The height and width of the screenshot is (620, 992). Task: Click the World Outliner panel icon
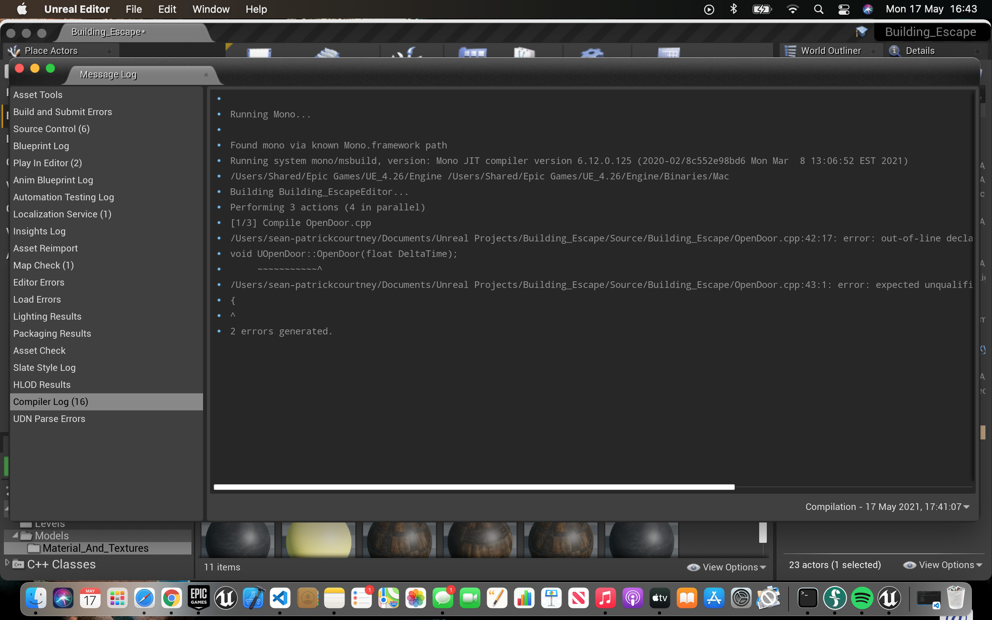coord(790,51)
